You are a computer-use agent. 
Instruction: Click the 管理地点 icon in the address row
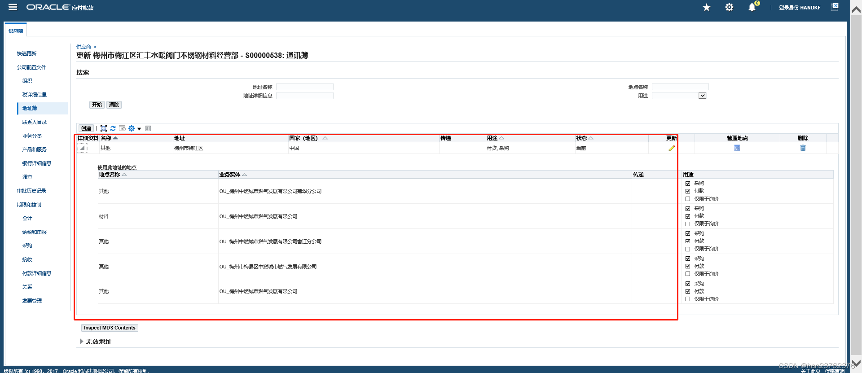pos(737,148)
